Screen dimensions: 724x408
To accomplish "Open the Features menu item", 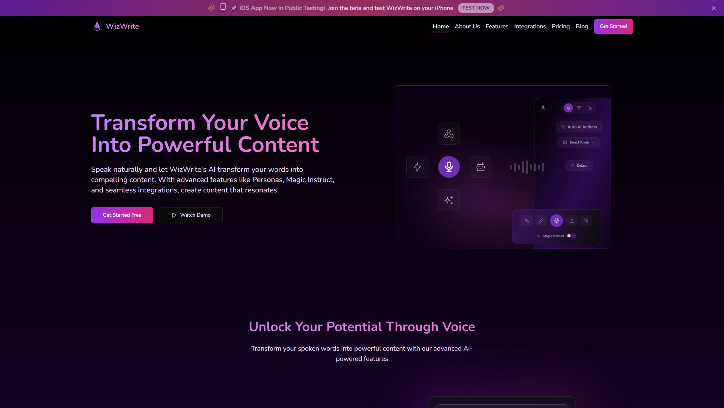I will tap(497, 26).
